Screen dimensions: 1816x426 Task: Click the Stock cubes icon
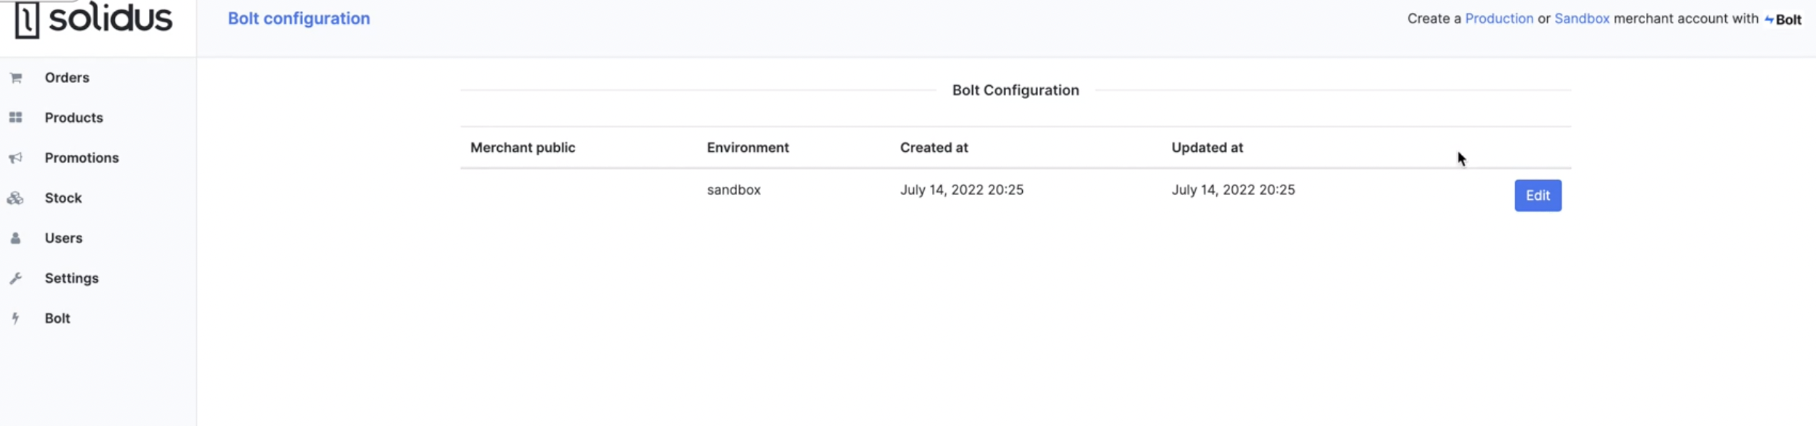[x=15, y=198]
